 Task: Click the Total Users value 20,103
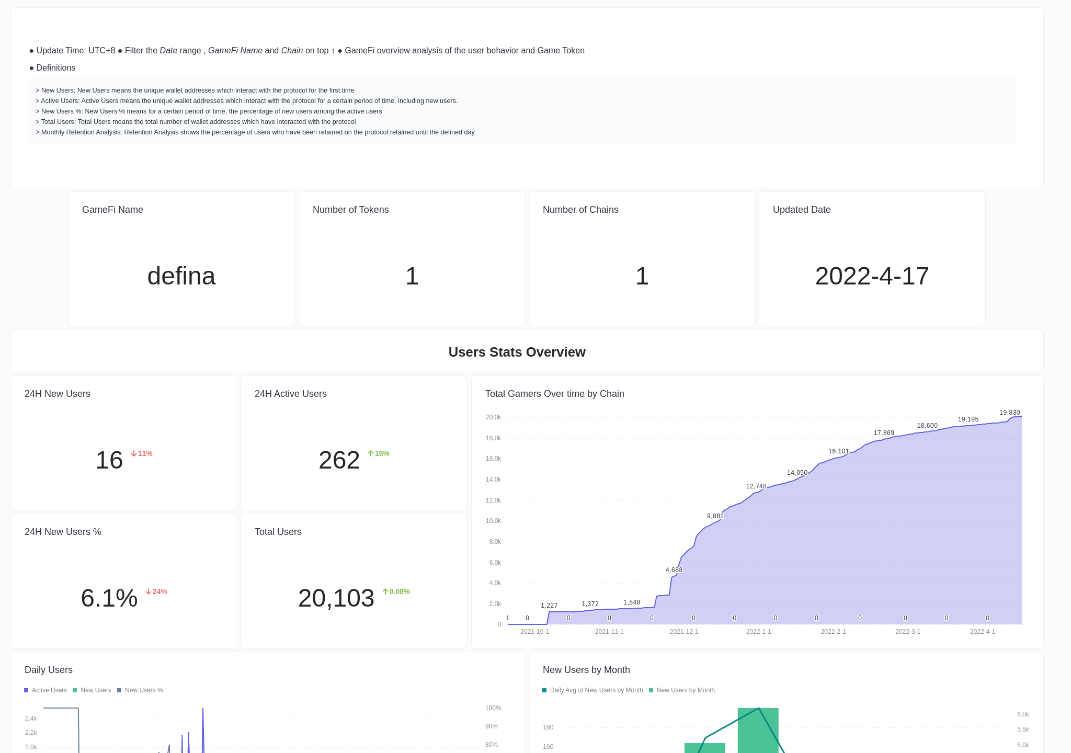click(x=336, y=598)
